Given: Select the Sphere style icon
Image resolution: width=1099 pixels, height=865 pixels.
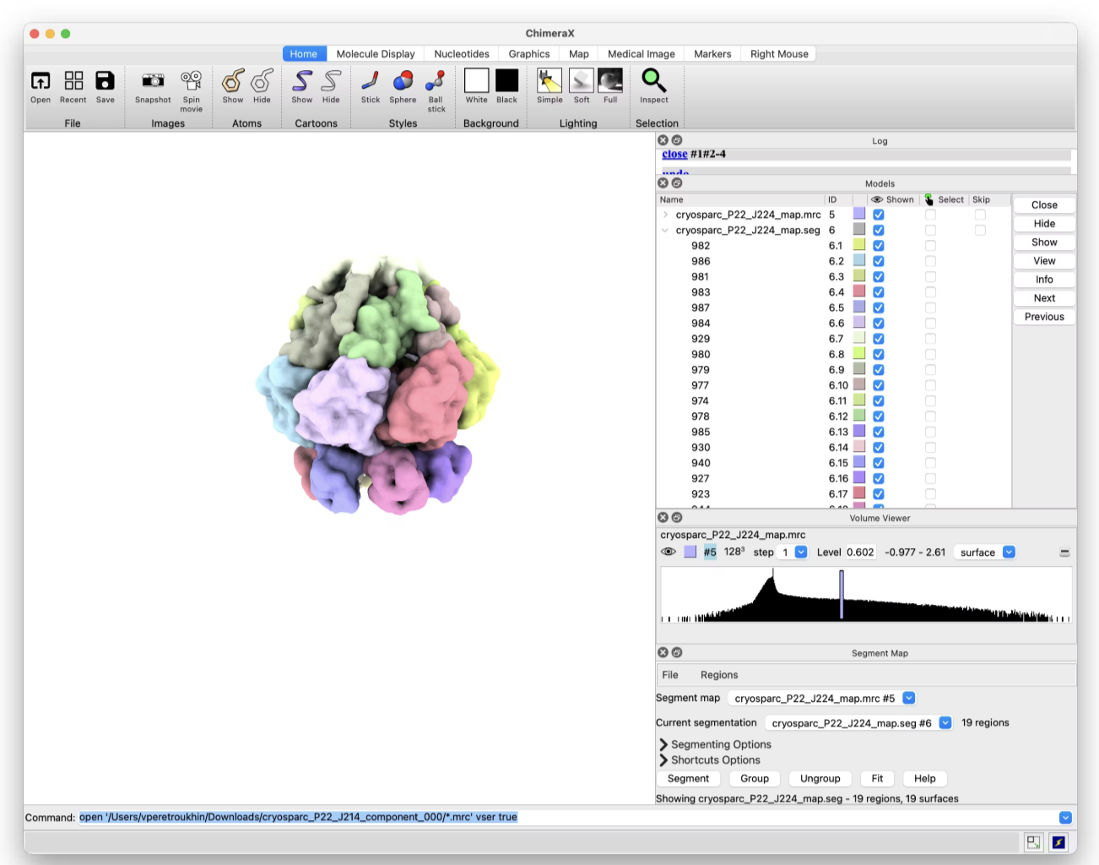Looking at the screenshot, I should click(403, 81).
